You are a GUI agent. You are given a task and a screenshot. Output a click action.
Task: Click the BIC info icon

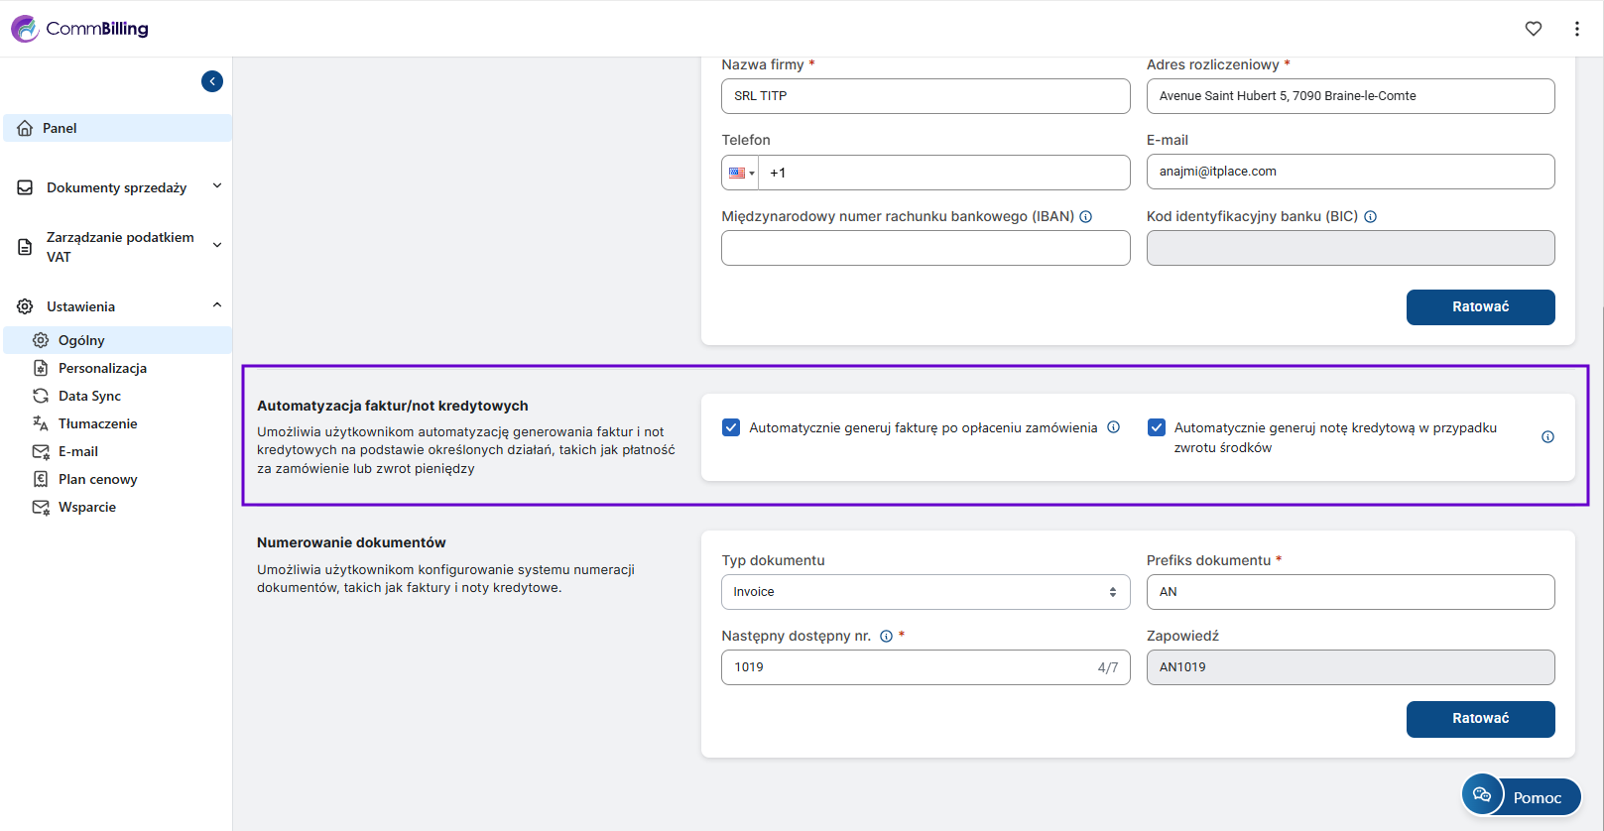1370,217
